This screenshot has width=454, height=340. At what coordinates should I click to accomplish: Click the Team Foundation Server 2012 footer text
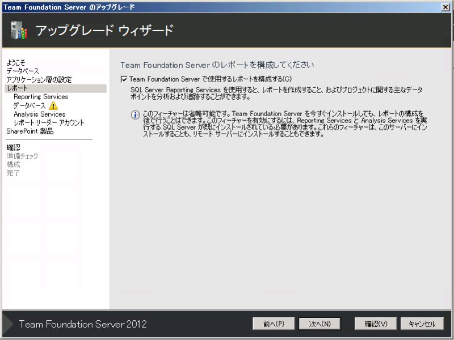click(x=83, y=324)
